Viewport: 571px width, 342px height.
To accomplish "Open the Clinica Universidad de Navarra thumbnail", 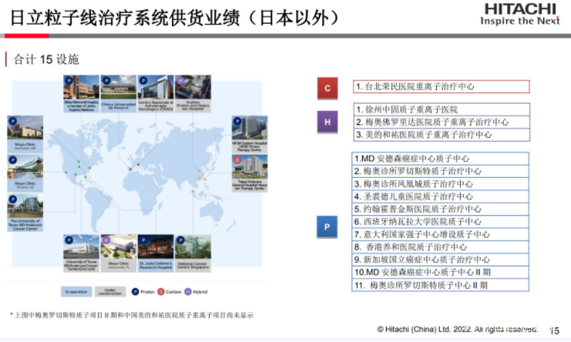I will tap(119, 94).
